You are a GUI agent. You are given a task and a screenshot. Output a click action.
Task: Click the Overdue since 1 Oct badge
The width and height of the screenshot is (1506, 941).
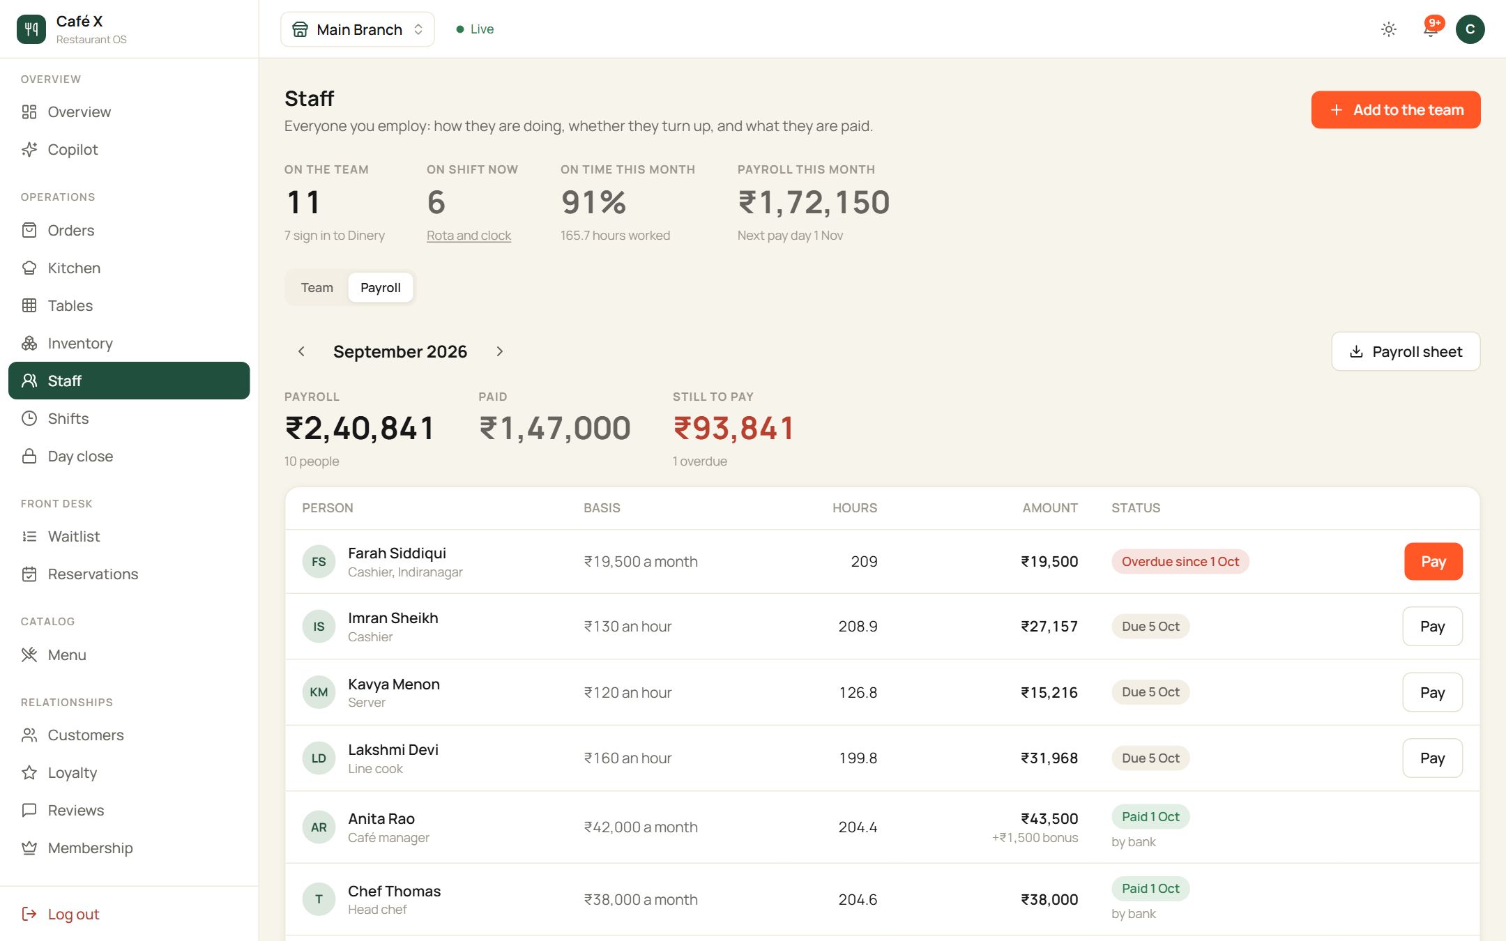click(x=1180, y=562)
